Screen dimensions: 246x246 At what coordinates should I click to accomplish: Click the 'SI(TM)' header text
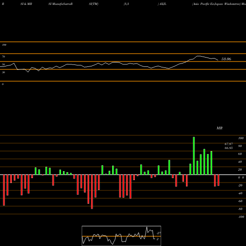point(93,4)
